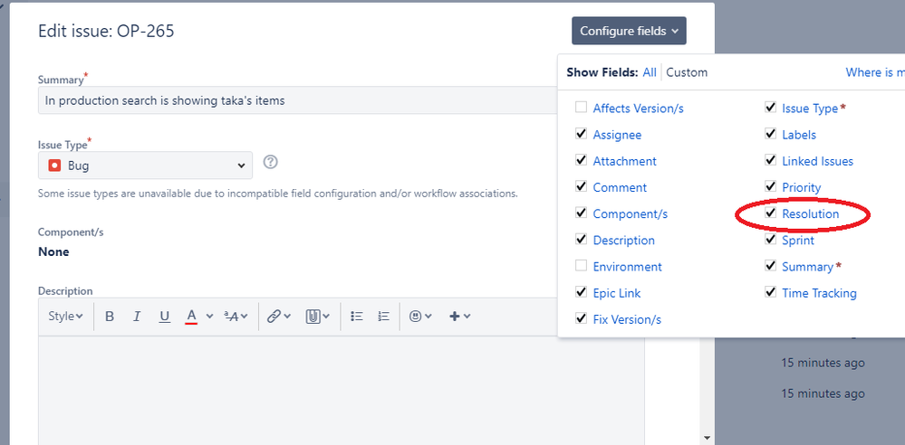
Task: Open the more text formatting dropdown
Action: pyautogui.click(x=236, y=316)
